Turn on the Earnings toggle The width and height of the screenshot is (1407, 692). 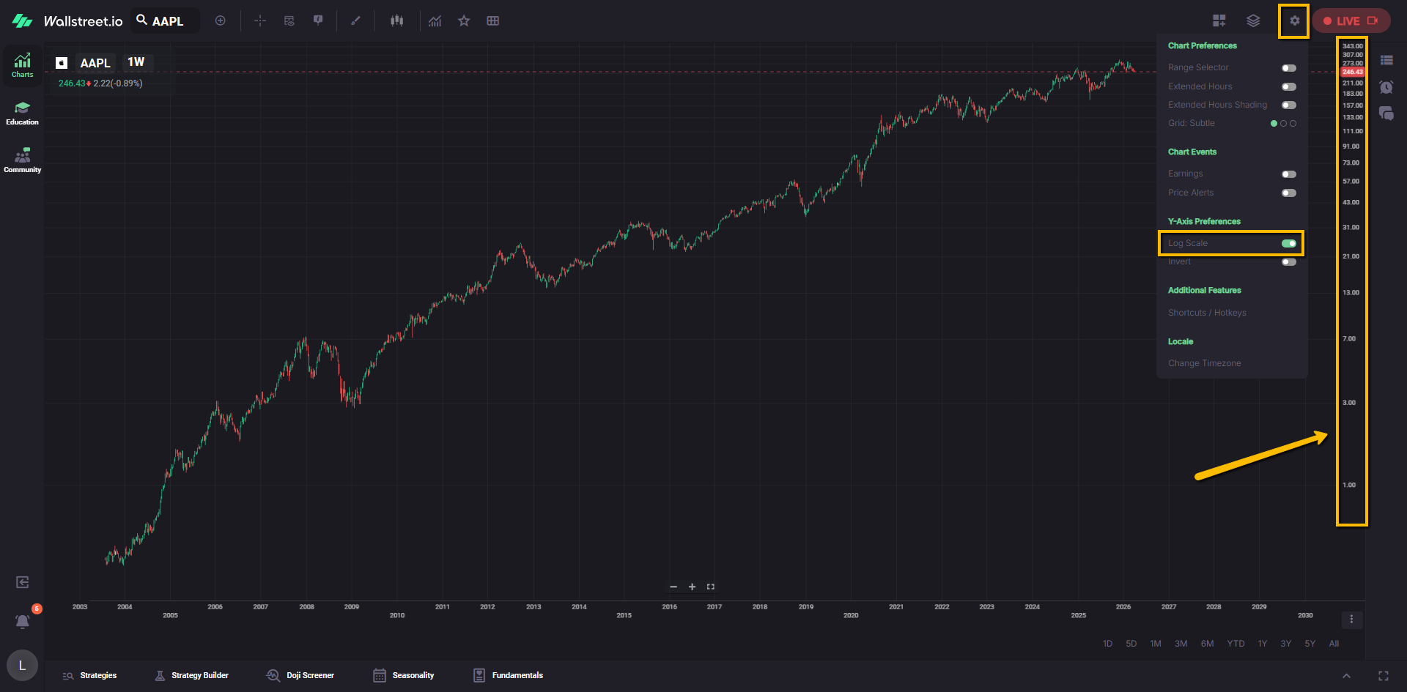1288,174
